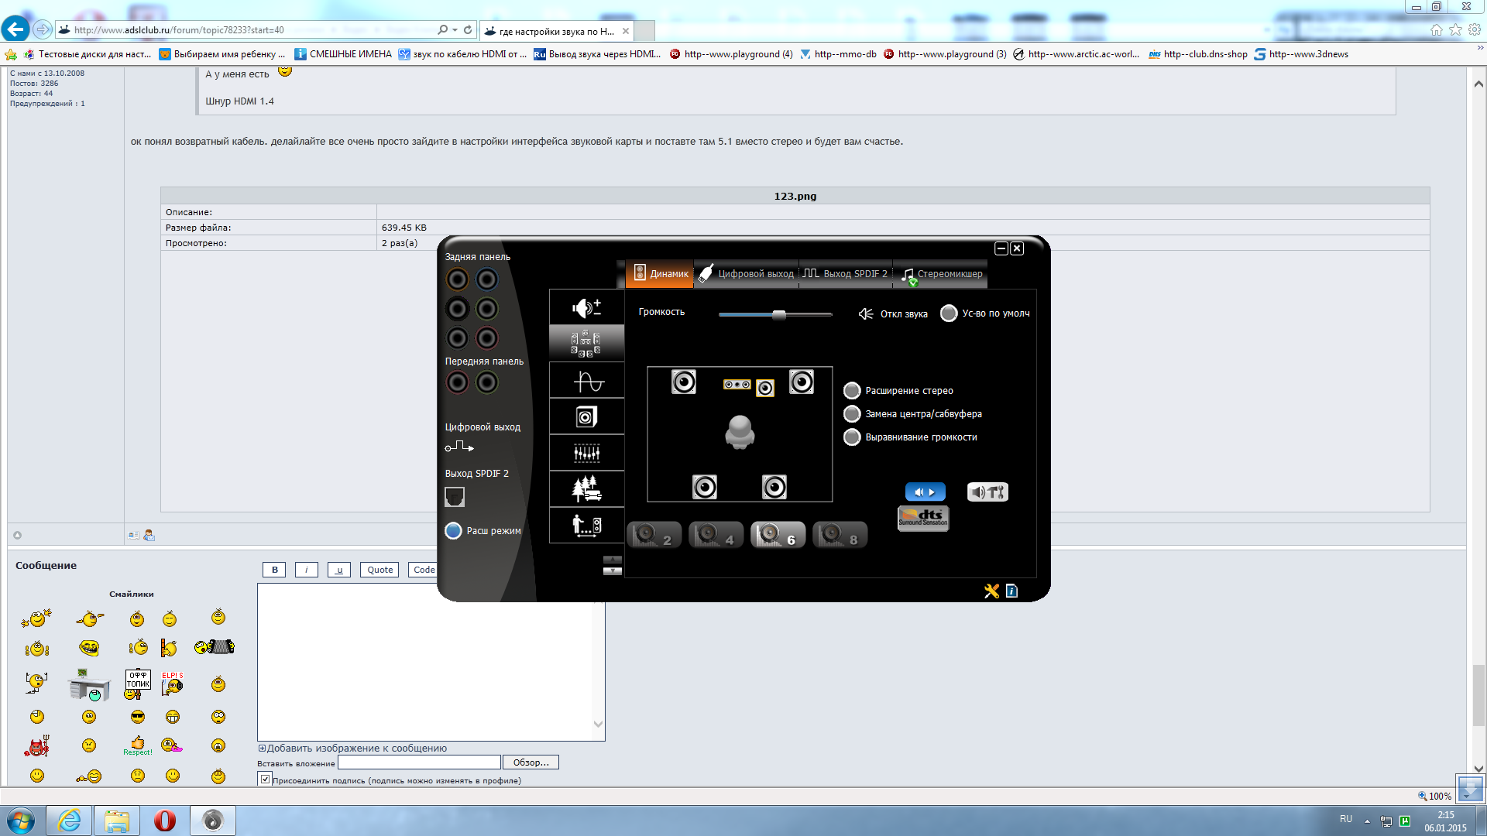
Task: Open the blue information icon
Action: coord(1011,591)
